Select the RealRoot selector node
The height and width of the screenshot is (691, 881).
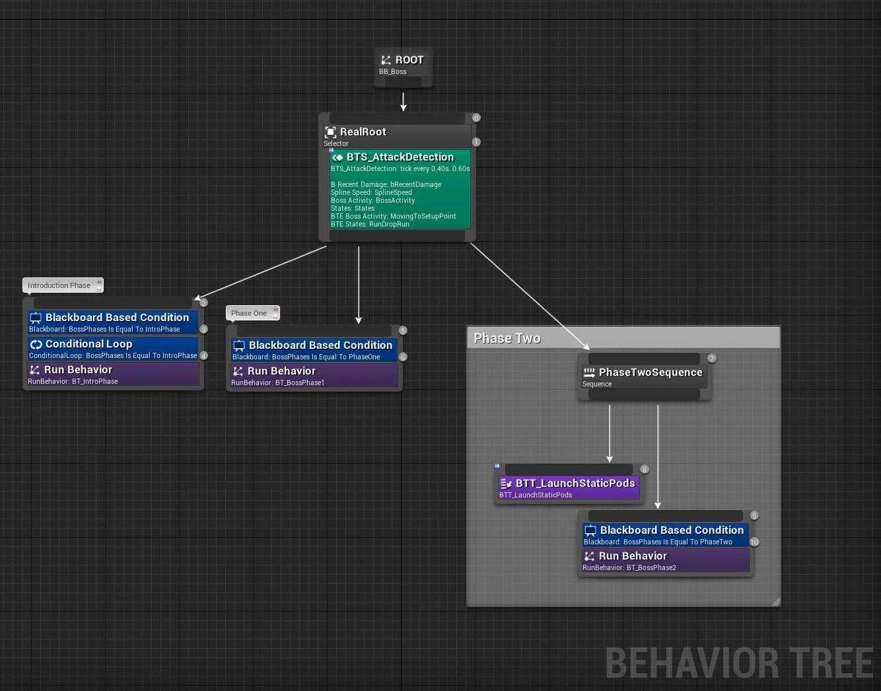coord(397,135)
